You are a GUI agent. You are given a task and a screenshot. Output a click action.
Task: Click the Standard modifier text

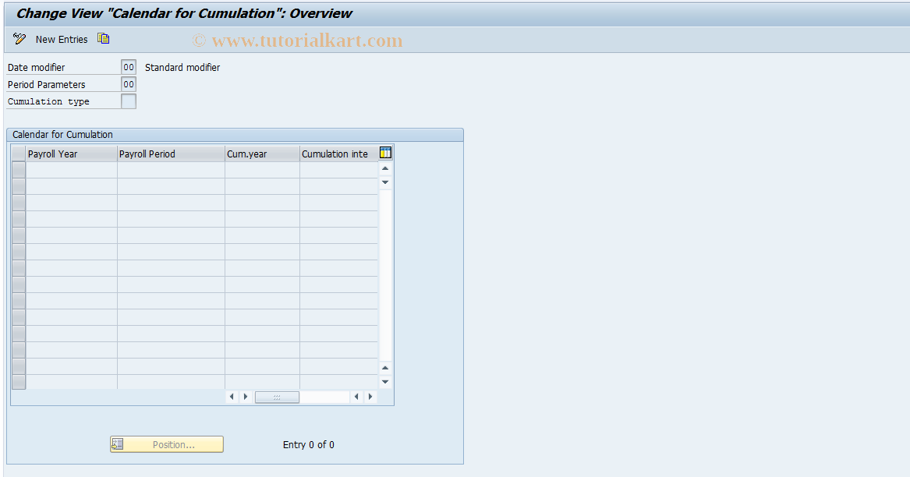[182, 67]
